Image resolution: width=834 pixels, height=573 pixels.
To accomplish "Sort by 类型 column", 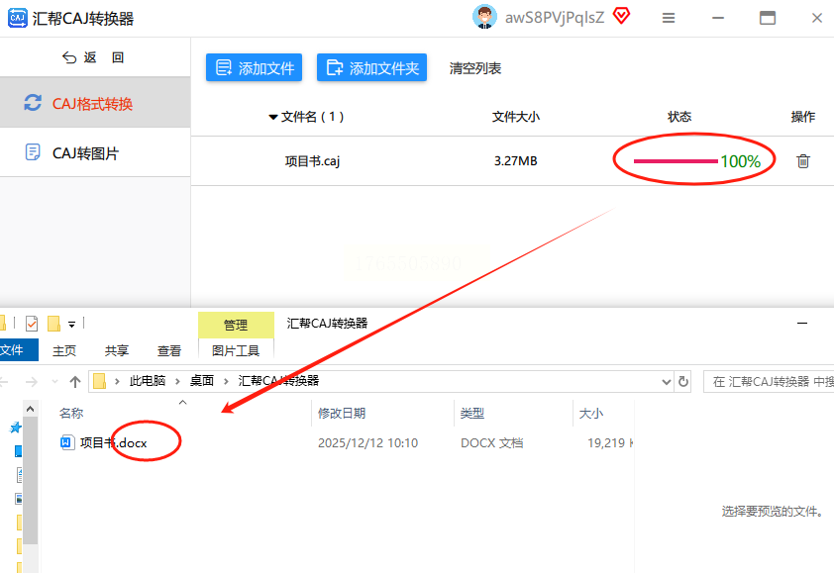I will (x=472, y=413).
